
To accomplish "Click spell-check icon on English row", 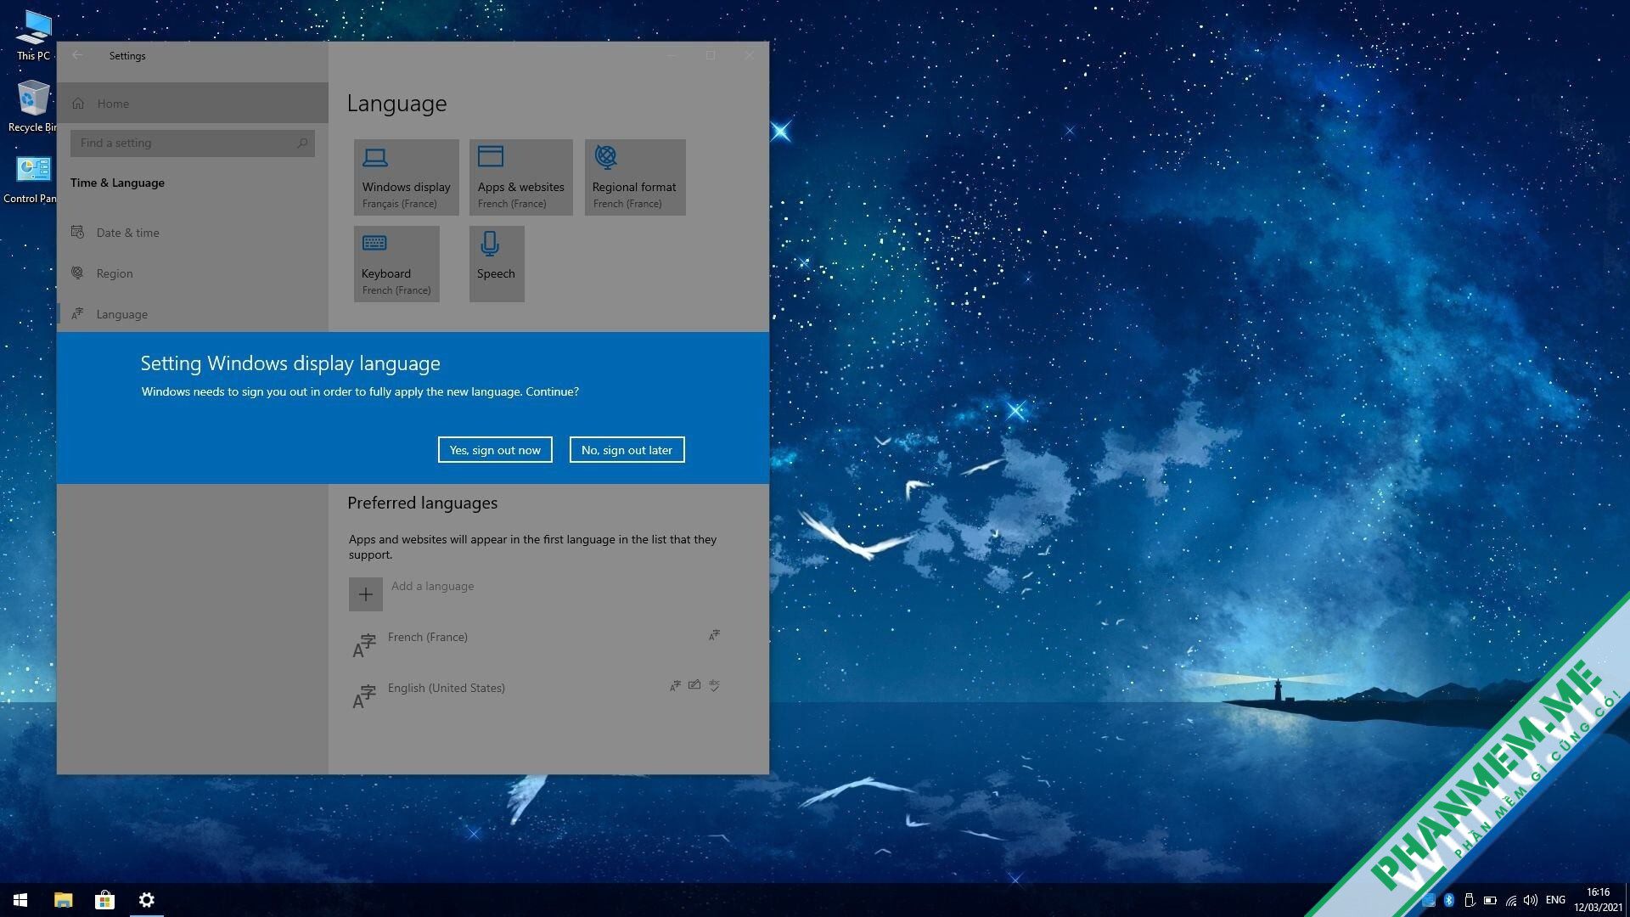I will (715, 685).
